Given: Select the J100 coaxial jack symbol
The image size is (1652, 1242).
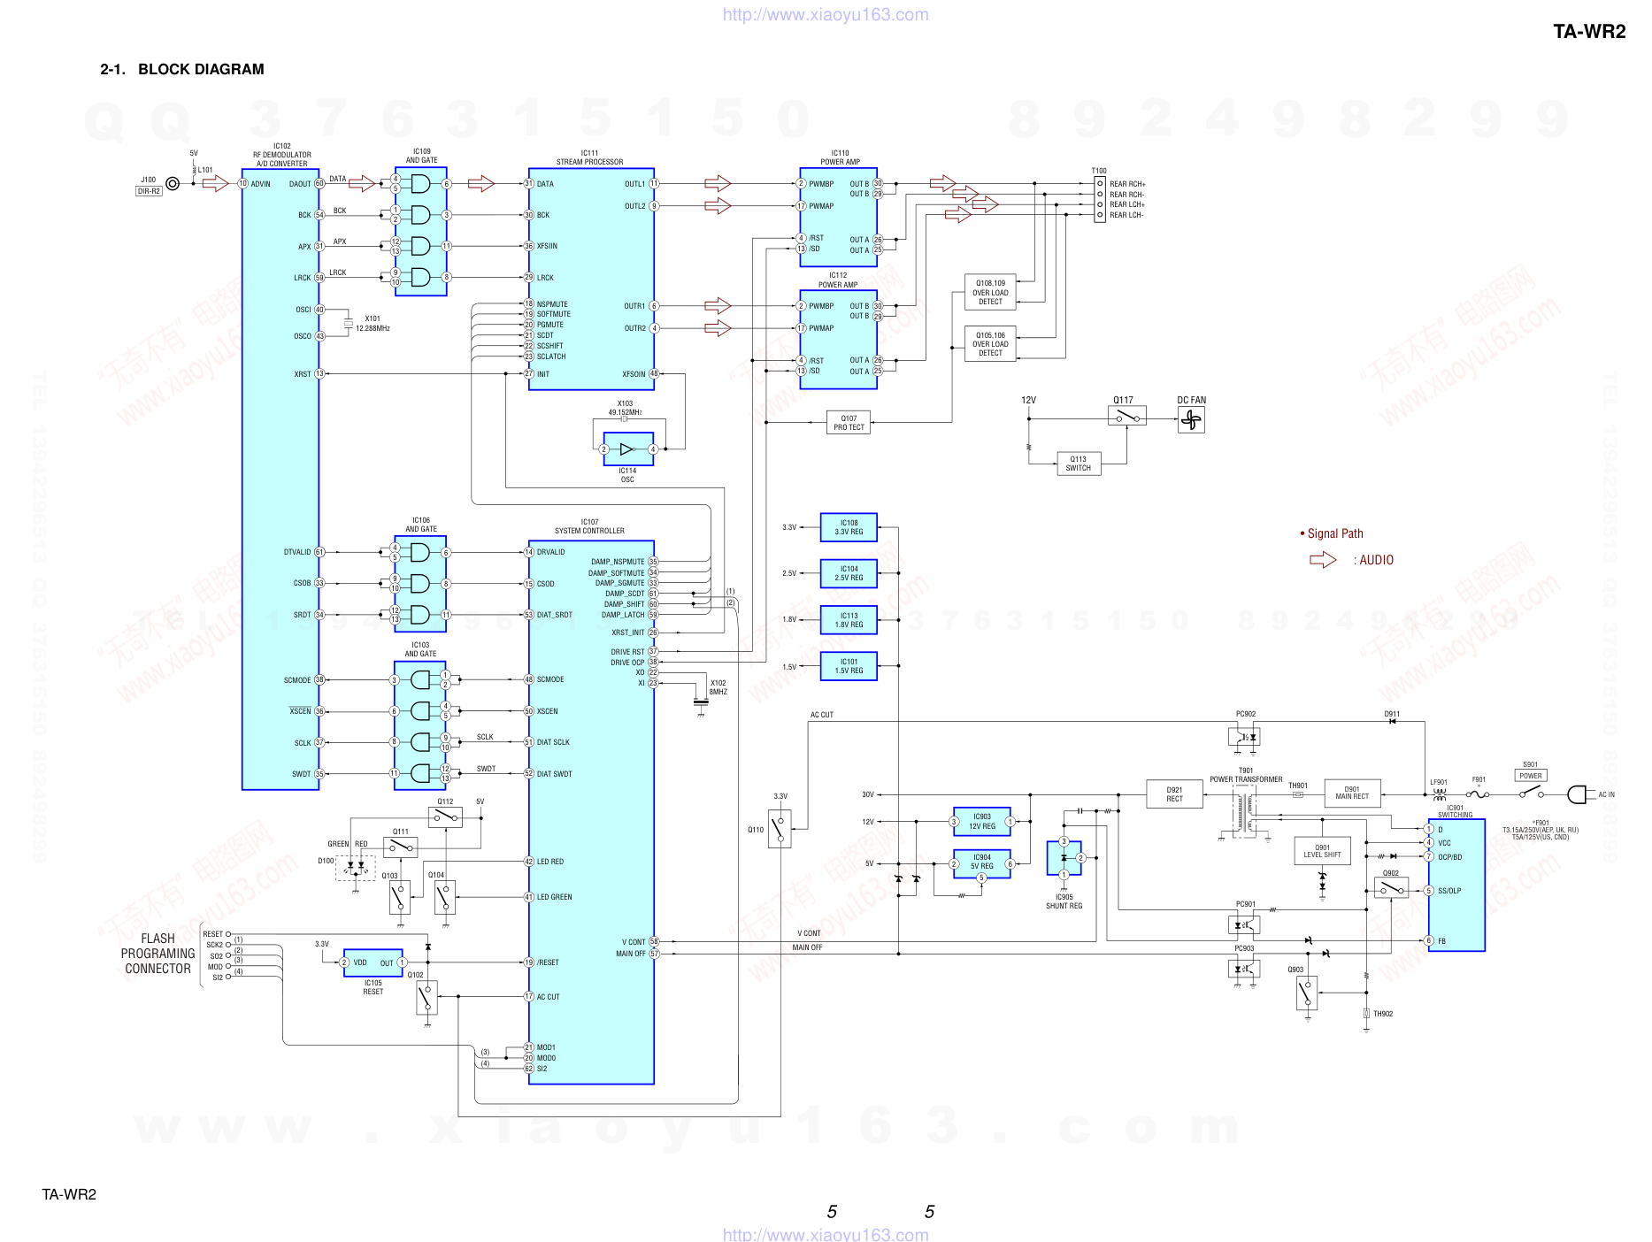Looking at the screenshot, I should [173, 184].
